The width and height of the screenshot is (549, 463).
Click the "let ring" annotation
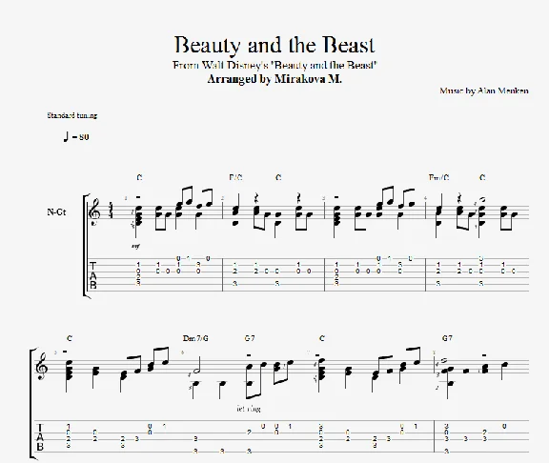(x=249, y=409)
